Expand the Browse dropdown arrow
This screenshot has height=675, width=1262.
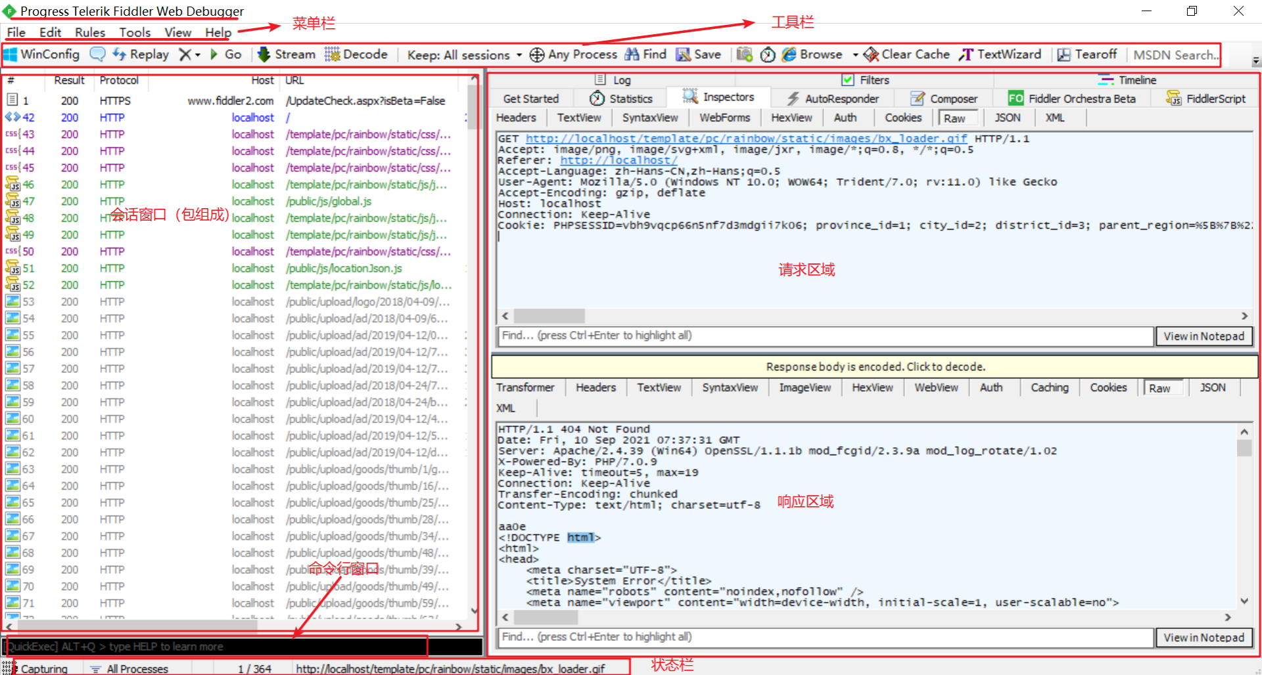pyautogui.click(x=855, y=55)
